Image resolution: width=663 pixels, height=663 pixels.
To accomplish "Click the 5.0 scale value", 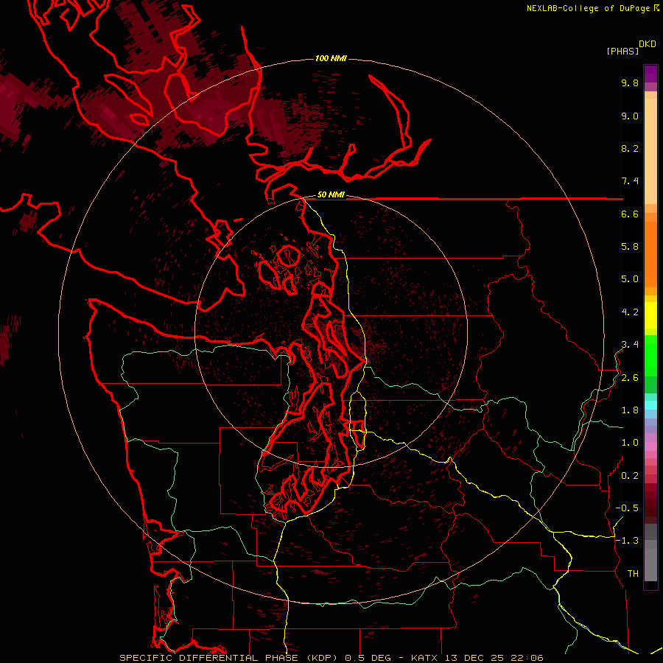I will [x=630, y=279].
